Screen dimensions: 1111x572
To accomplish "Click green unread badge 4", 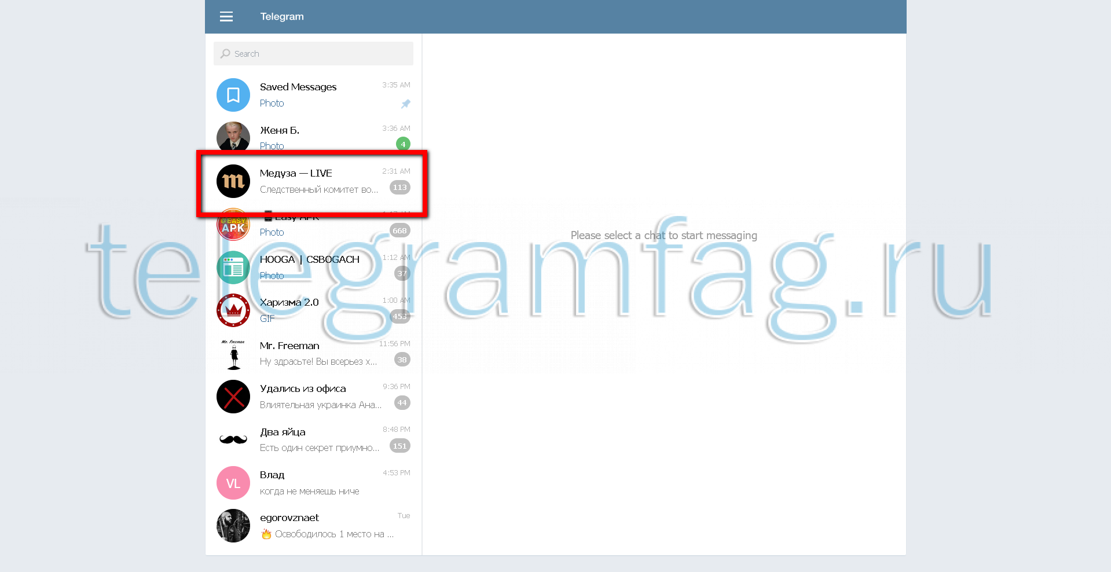I will tap(403, 144).
